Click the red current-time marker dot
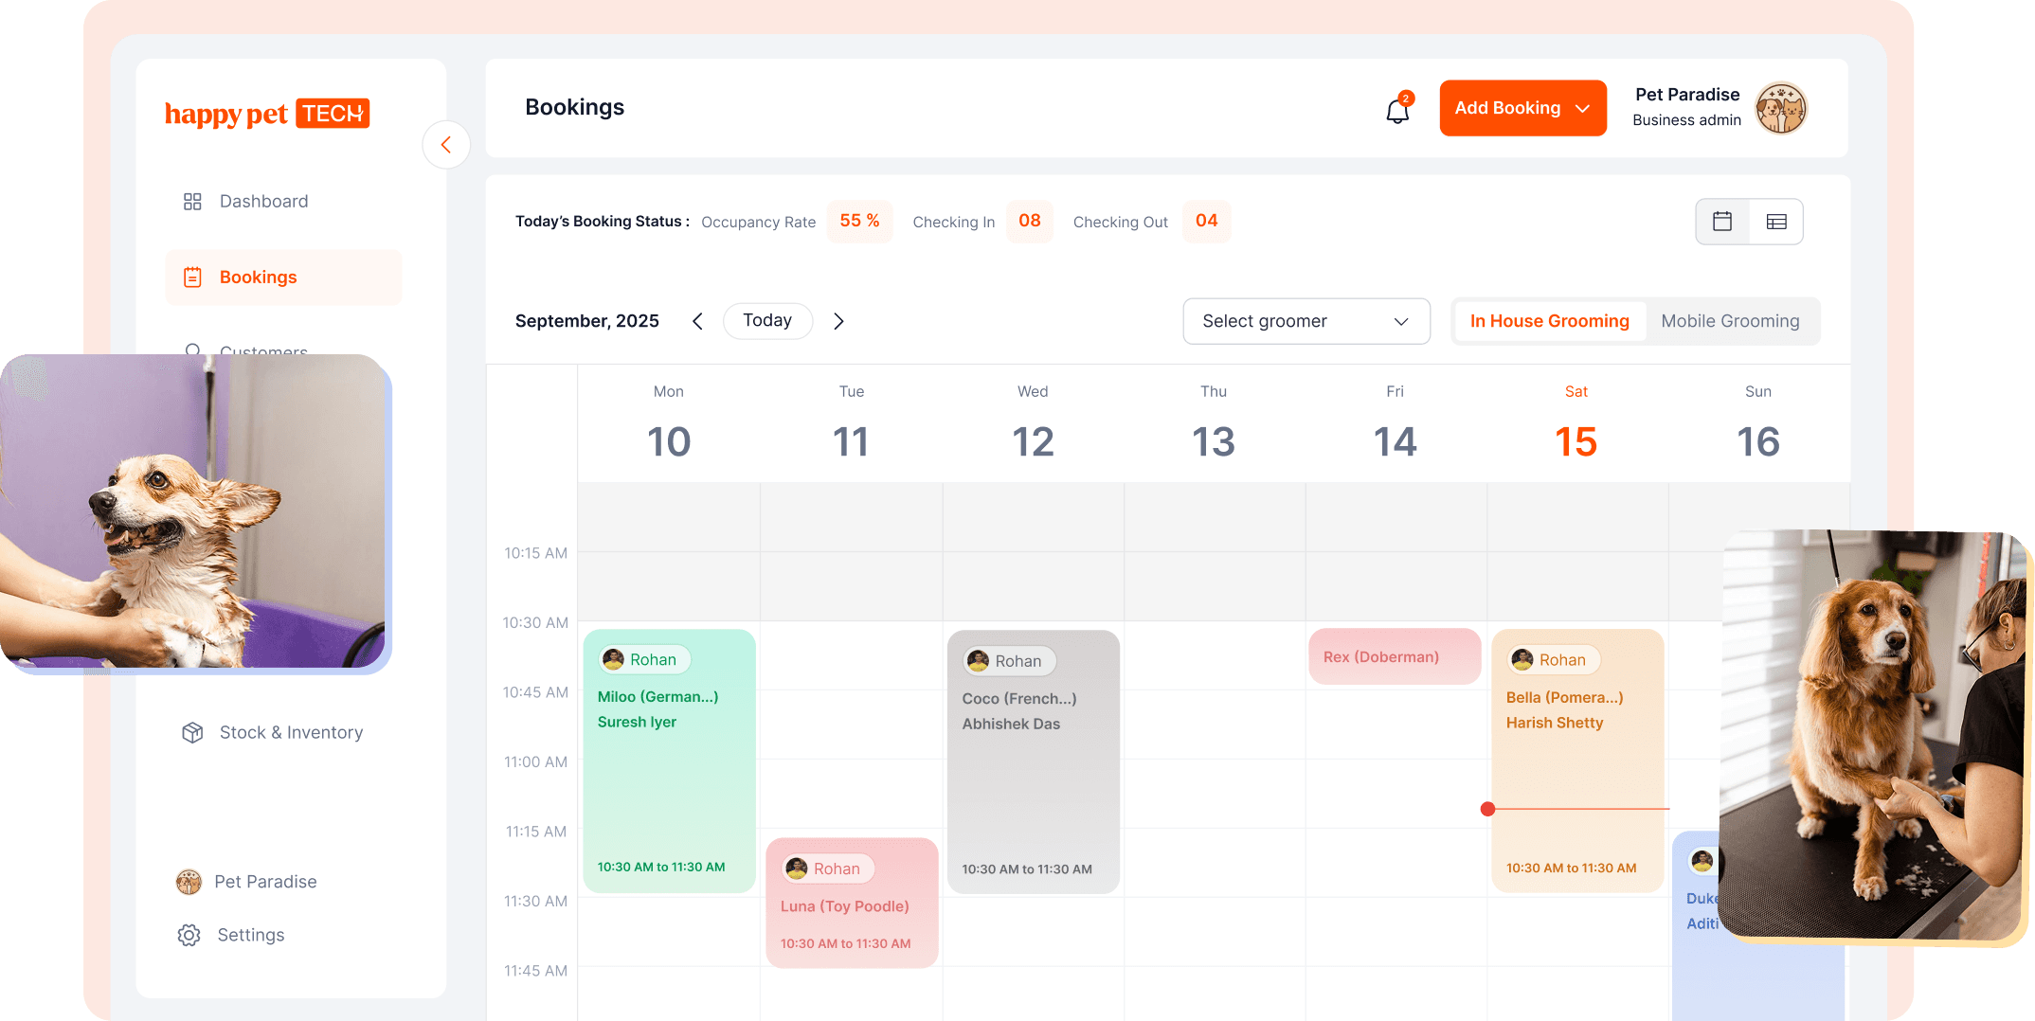2035x1021 pixels. point(1488,809)
